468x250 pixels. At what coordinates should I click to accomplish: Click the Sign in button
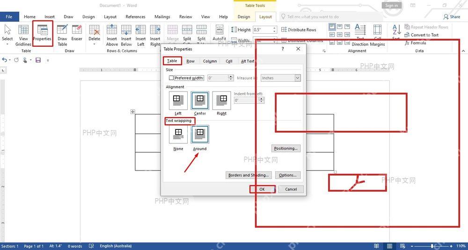[x=392, y=5]
